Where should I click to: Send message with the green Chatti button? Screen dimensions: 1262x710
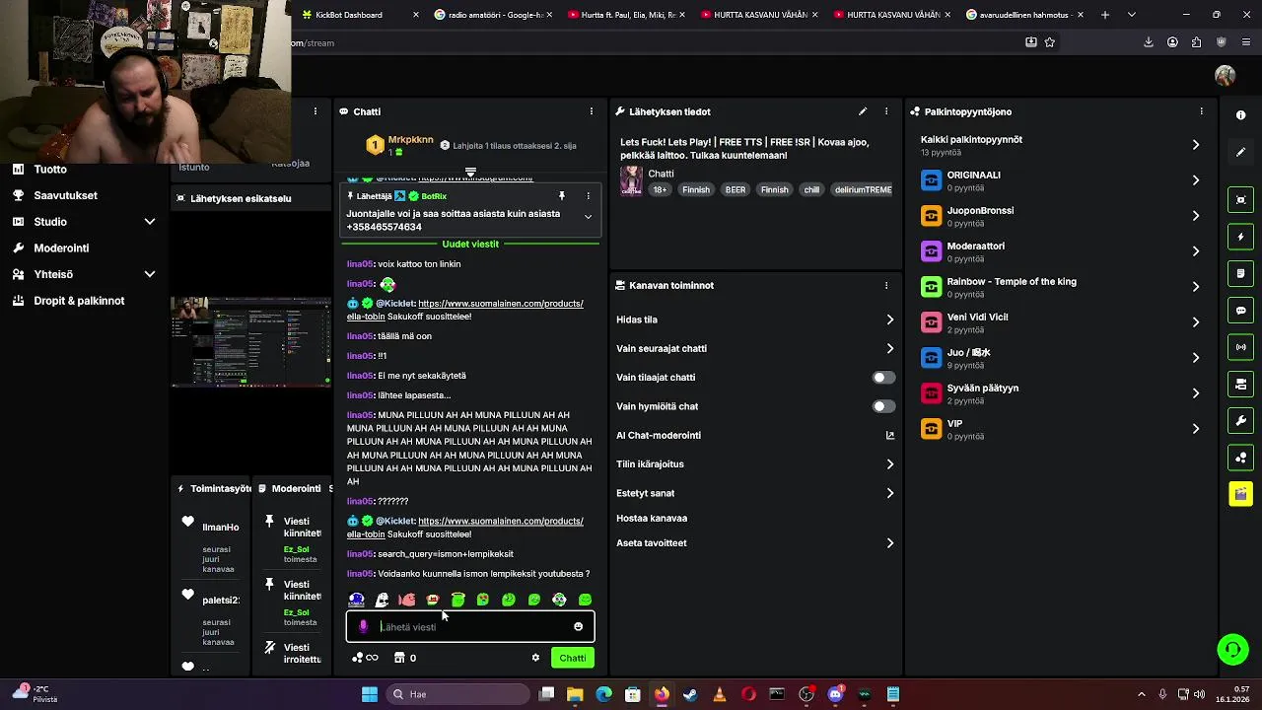[573, 658]
